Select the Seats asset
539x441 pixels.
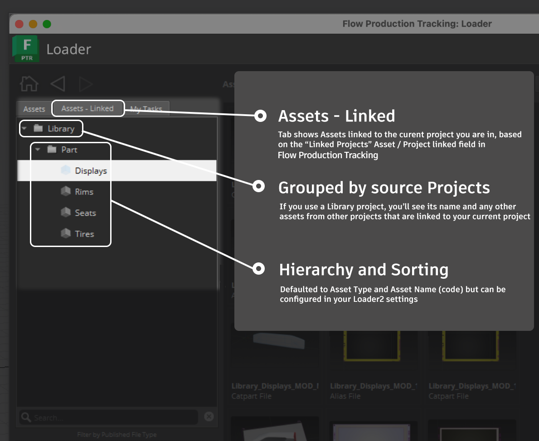point(85,213)
